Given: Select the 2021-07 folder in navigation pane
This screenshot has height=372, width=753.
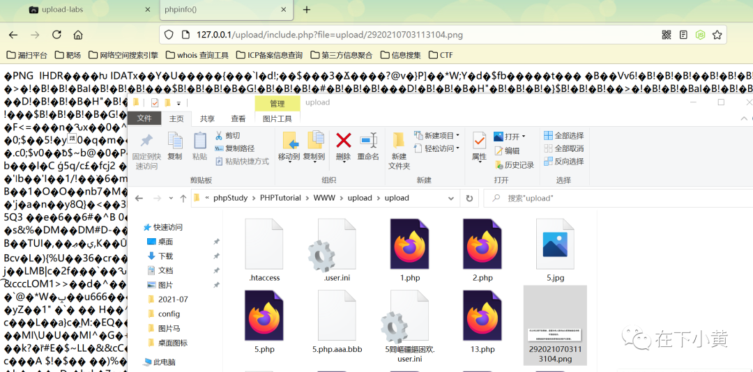Looking at the screenshot, I should [168, 299].
